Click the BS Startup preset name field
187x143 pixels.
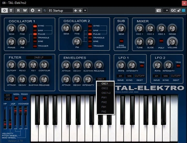pos(60,11)
